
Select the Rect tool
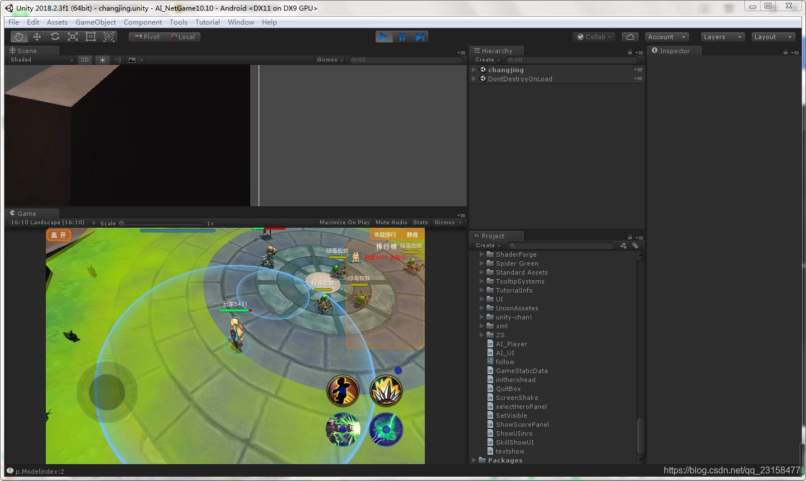point(91,37)
